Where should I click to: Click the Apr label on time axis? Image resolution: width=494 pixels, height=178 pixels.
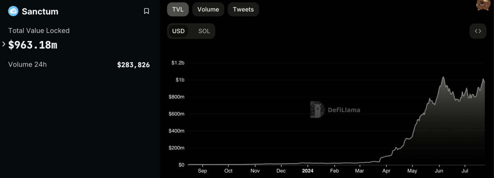[x=386, y=171]
